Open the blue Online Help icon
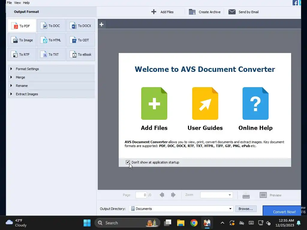This screenshot has height=230, width=307. 255,103
